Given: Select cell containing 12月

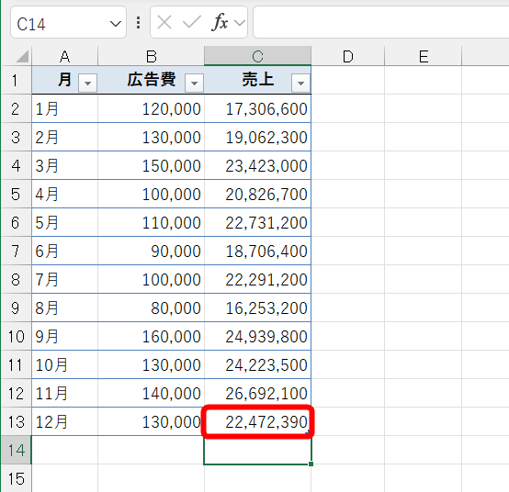Looking at the screenshot, I should pos(65,421).
